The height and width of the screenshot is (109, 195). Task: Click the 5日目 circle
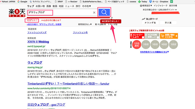point(173,44)
